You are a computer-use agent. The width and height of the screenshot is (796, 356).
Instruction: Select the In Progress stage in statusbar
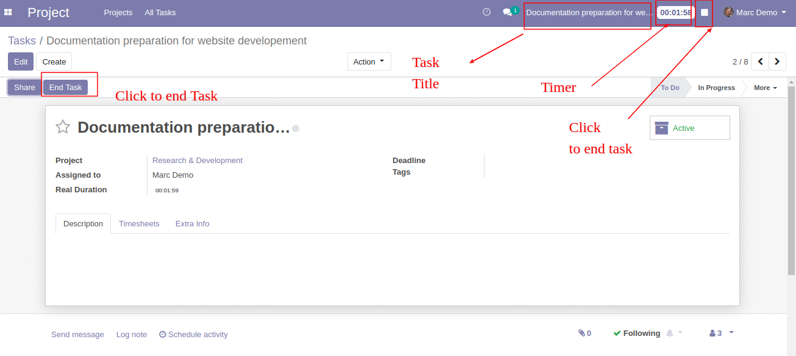coord(716,88)
